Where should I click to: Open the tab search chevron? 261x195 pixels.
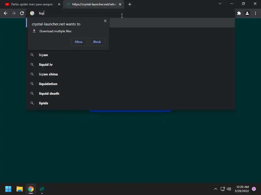pyautogui.click(x=220, y=4)
